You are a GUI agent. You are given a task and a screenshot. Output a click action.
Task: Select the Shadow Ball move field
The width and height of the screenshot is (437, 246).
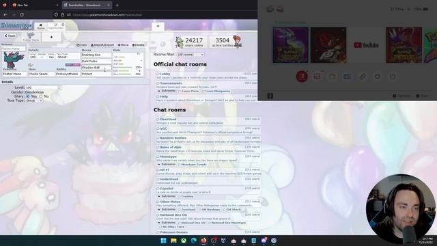point(96,68)
